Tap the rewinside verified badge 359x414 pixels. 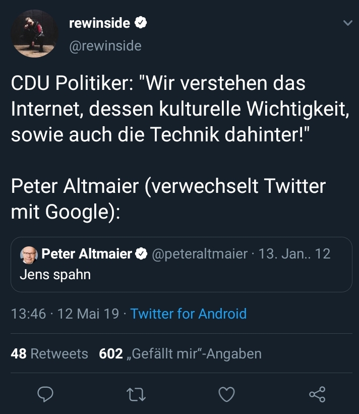[141, 23]
